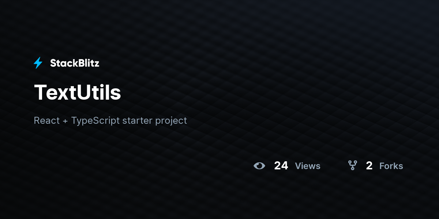Click the blue StackBlitz lightning bolt icon
Viewport: 439px width, 219px height.
click(x=38, y=63)
